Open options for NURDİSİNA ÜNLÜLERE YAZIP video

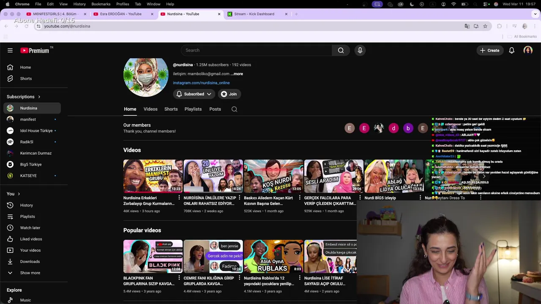click(x=239, y=198)
